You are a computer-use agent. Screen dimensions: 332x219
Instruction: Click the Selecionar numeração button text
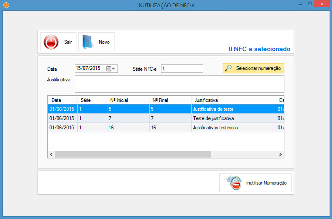[x=258, y=68]
